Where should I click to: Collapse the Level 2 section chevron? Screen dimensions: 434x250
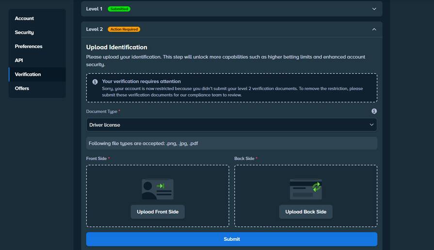point(374,29)
